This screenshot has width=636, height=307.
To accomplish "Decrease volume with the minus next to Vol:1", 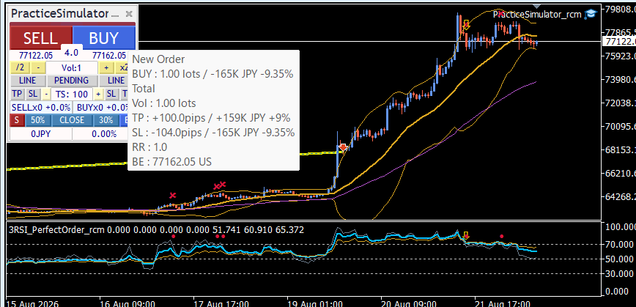I will click(38, 67).
